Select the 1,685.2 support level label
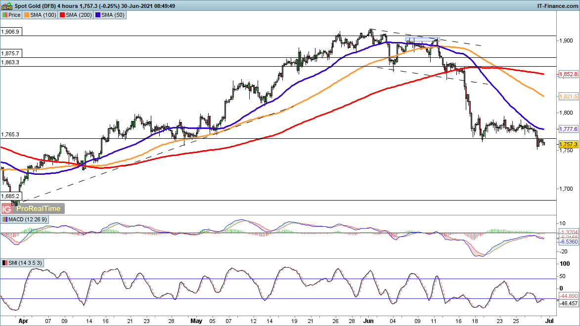This screenshot has width=580, height=326. (10, 196)
